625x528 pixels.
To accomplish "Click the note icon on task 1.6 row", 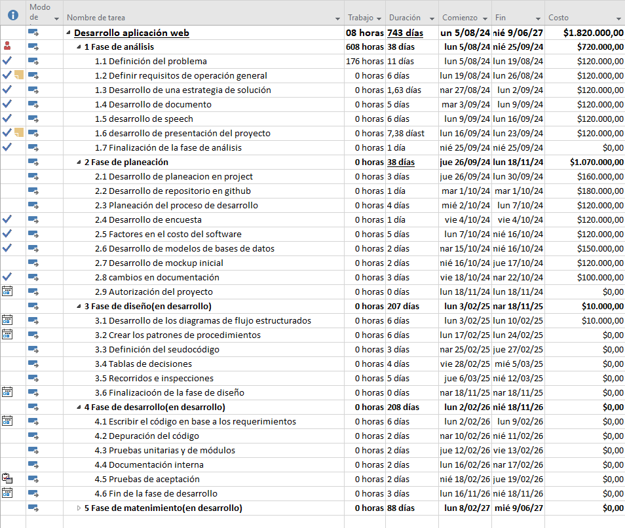I will (x=18, y=133).
